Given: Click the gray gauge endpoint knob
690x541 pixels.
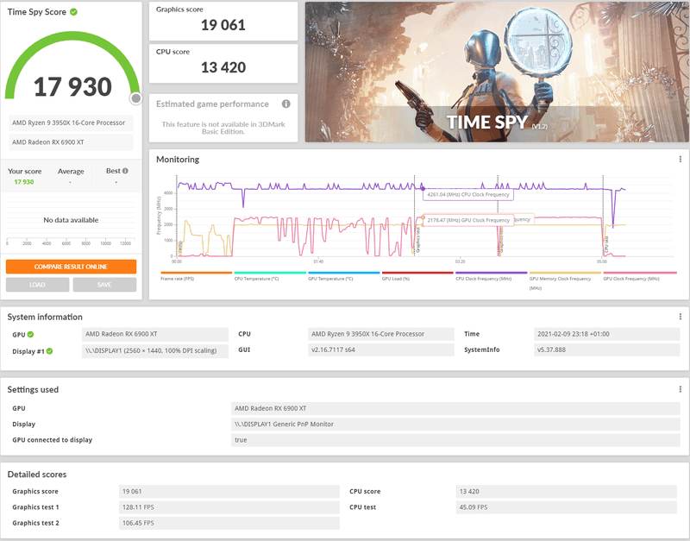Looking at the screenshot, I should coord(136,98).
